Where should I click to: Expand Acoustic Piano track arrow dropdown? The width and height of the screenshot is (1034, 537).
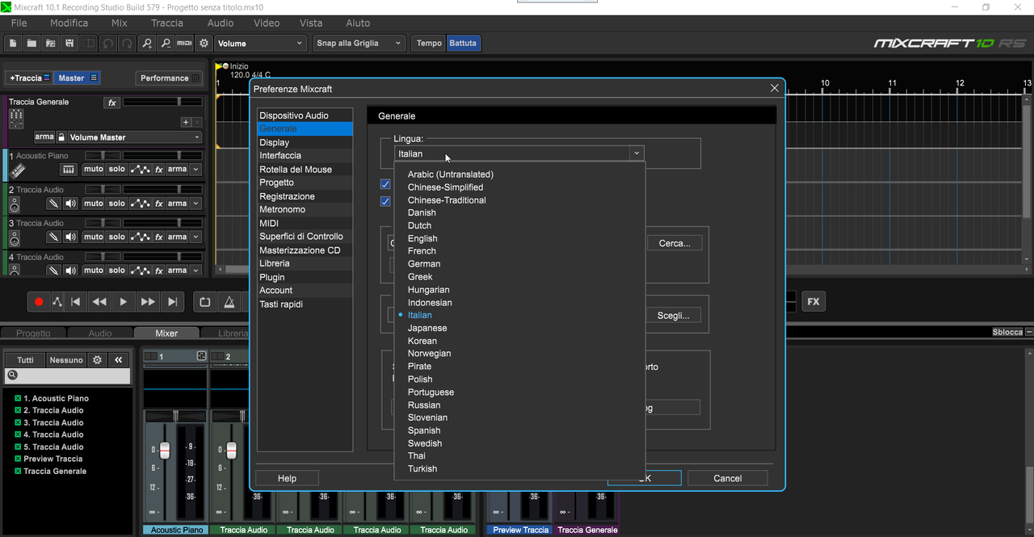(x=195, y=170)
